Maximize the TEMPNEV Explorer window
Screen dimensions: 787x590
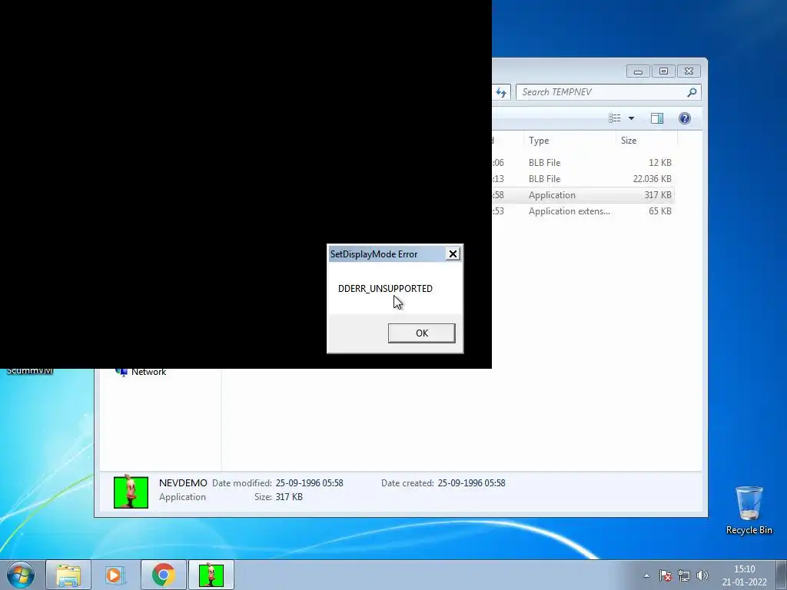pos(663,71)
